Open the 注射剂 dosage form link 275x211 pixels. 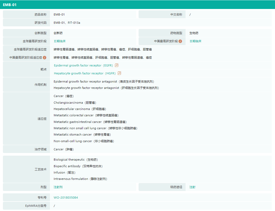pyautogui.click(x=58, y=187)
